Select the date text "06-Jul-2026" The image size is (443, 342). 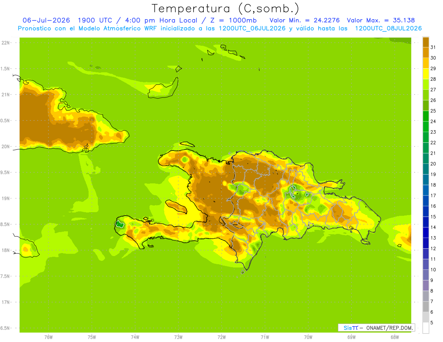[47, 20]
